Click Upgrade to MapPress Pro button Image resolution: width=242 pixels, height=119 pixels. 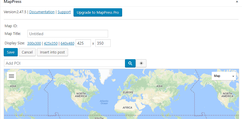click(x=98, y=13)
